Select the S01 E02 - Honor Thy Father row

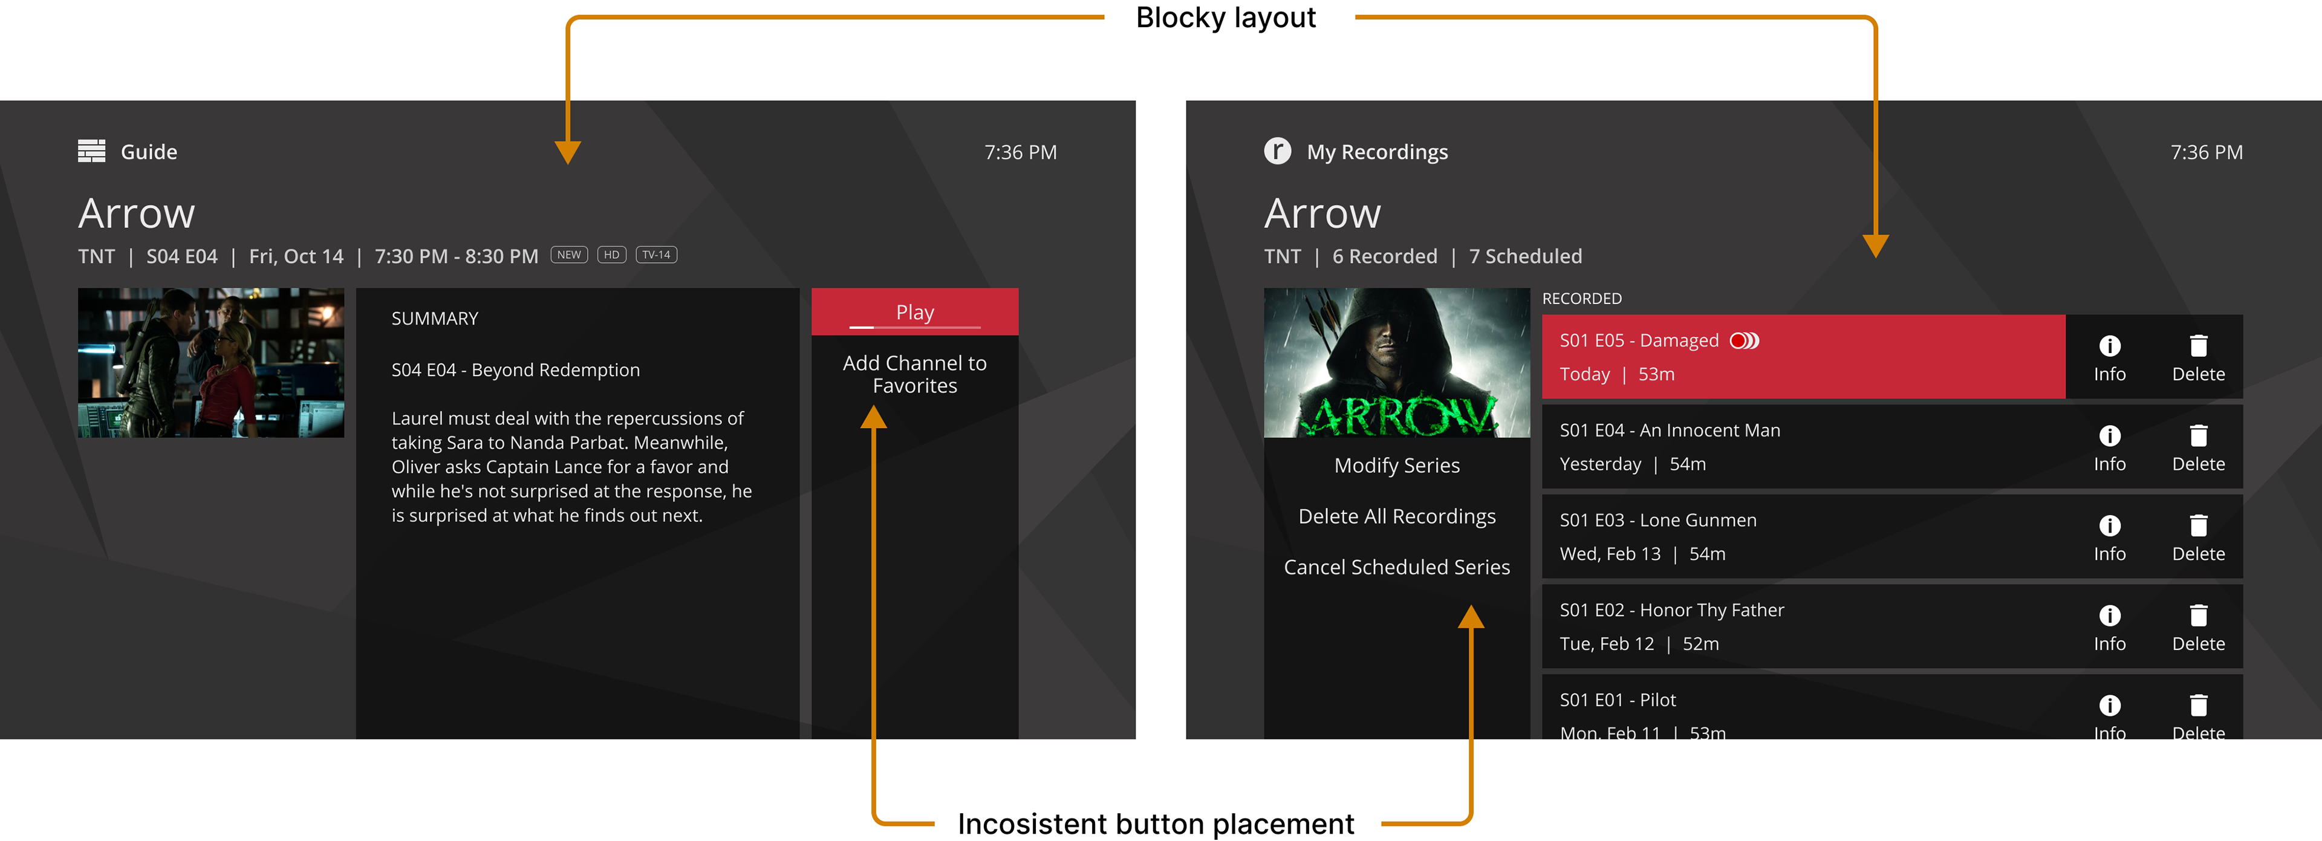coord(1803,628)
